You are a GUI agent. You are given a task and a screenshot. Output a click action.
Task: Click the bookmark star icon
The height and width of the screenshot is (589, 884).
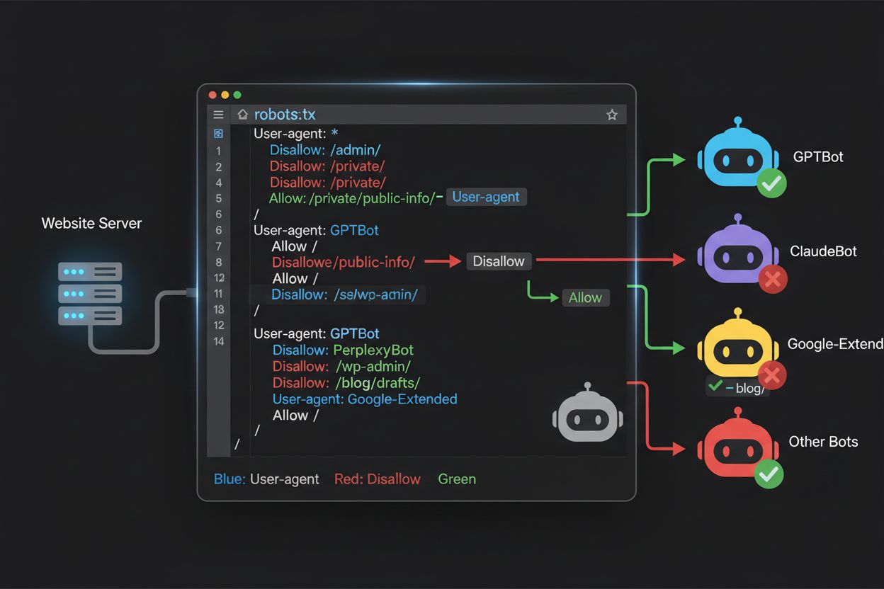point(612,114)
